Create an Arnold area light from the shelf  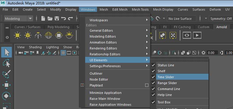coord(17,35)
